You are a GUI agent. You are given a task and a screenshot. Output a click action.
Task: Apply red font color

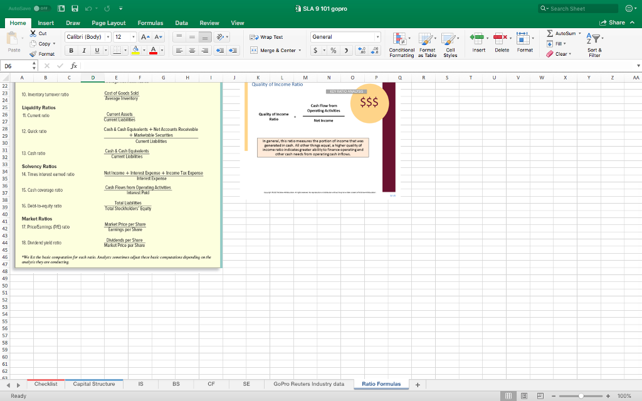(x=154, y=50)
